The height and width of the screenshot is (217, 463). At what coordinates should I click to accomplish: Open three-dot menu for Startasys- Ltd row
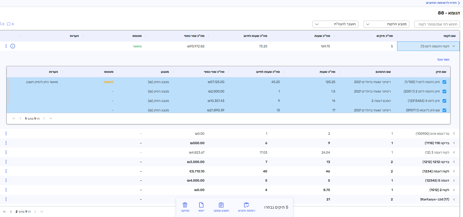click(6, 199)
